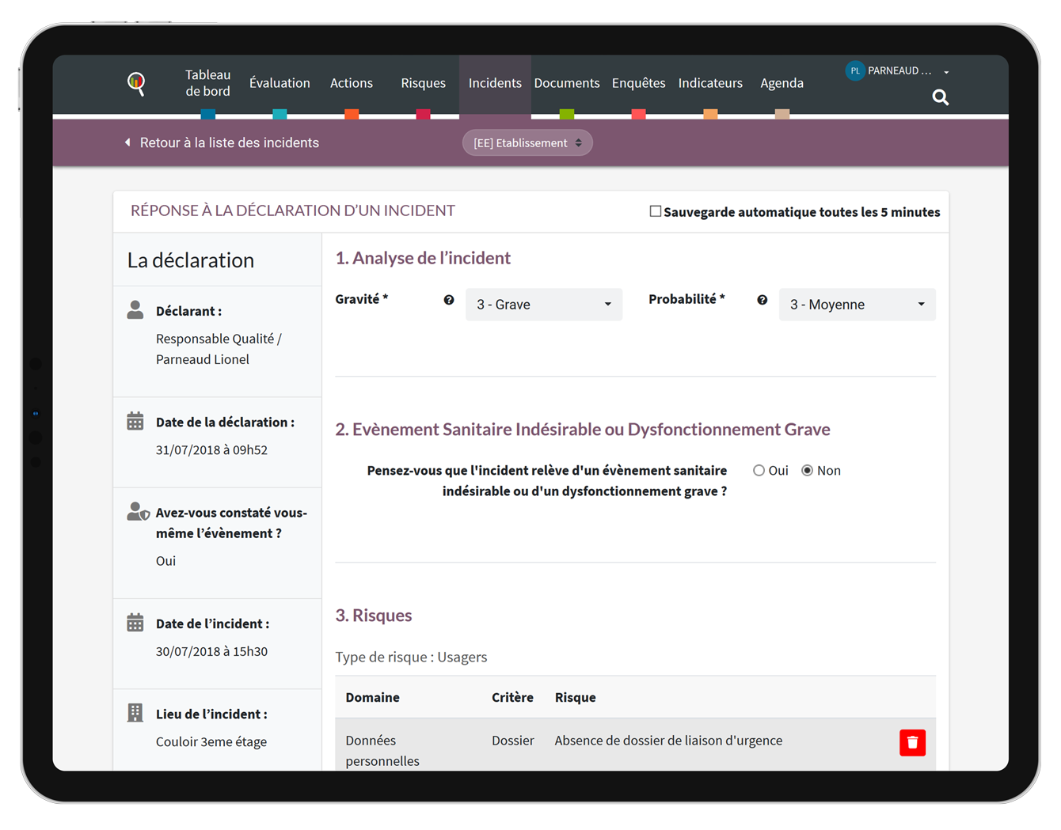Screen dimensions: 1061x830
Task: Click the magnifying glass search icon
Action: coord(940,97)
